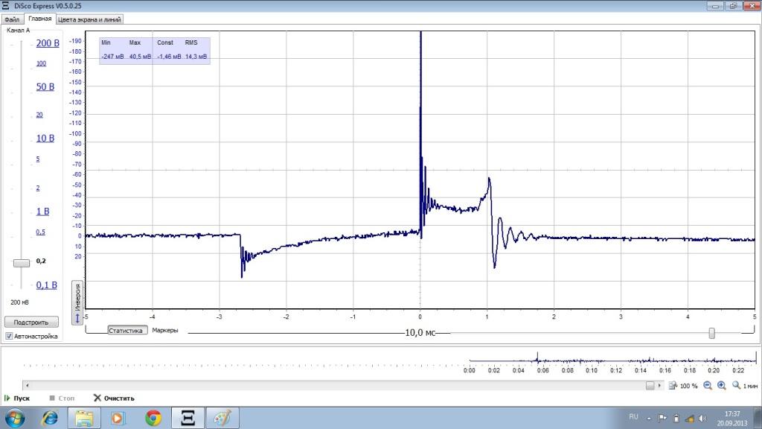This screenshot has width=762, height=429.
Task: Open the DiSco Express title bar app icon
Action: pos(6,6)
